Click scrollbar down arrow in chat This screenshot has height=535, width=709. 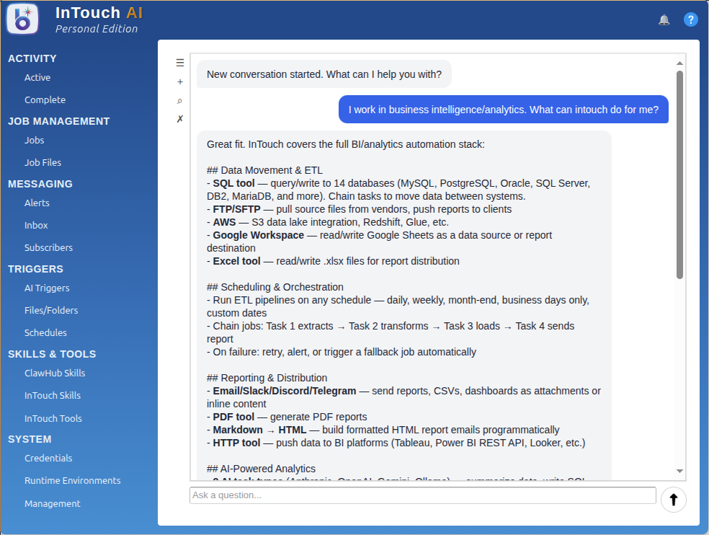click(679, 471)
